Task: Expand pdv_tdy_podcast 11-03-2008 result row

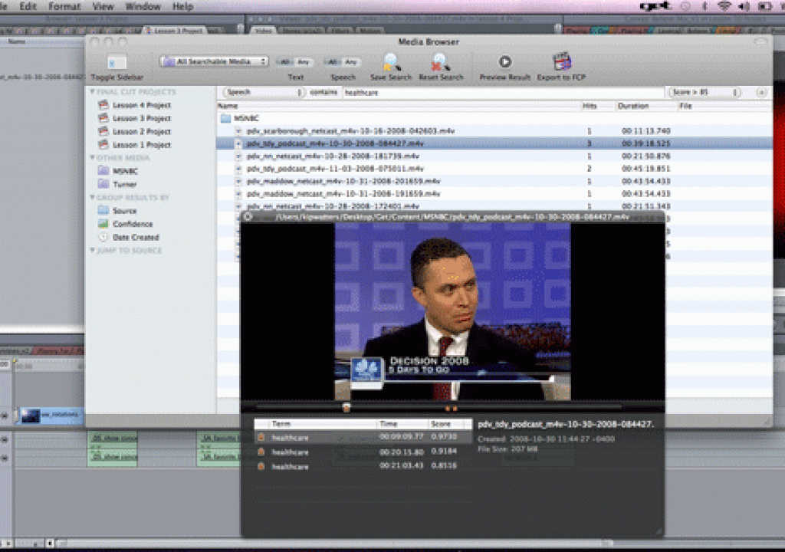Action: (238, 169)
